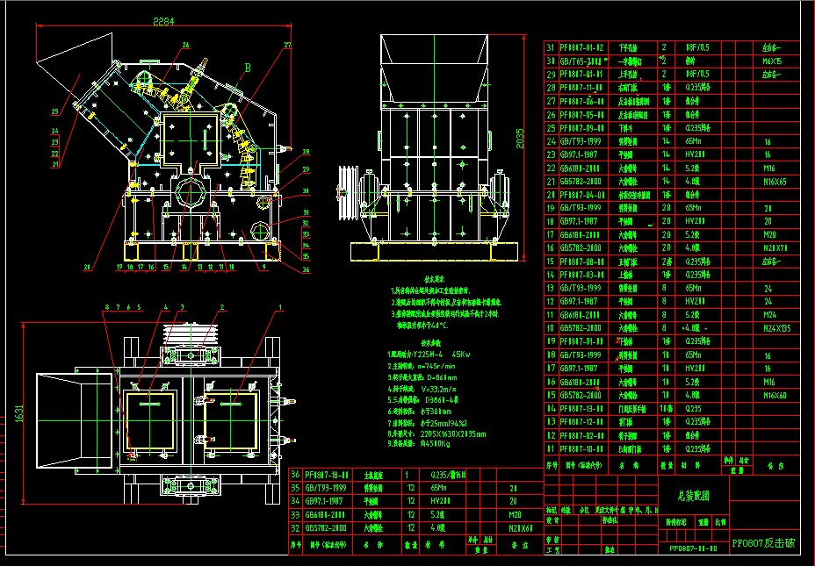The width and height of the screenshot is (815, 566).
Task: Click callout number 26 on the side view
Action: (185, 45)
